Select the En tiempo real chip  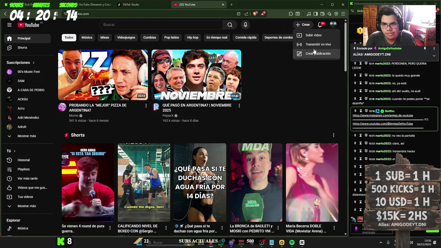pos(217,38)
